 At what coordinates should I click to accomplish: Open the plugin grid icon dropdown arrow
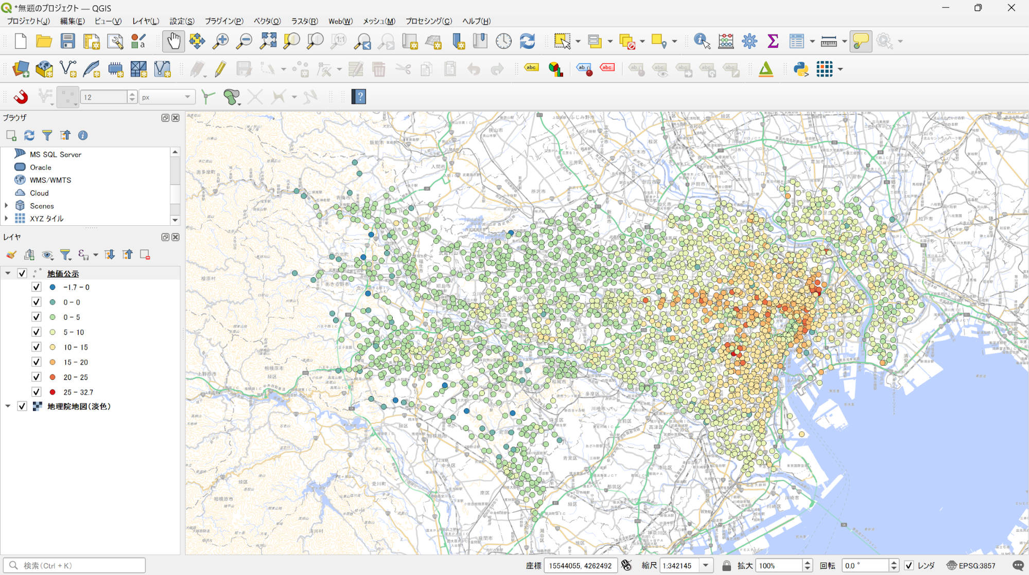(x=840, y=69)
